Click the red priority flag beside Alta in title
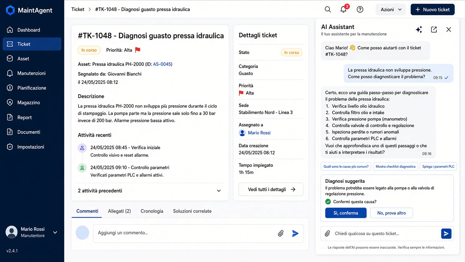 (138, 50)
